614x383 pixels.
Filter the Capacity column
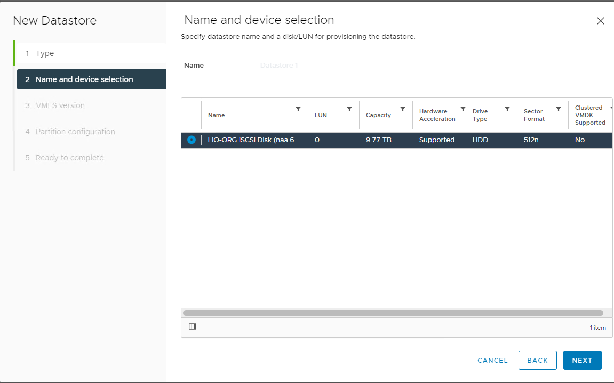click(x=403, y=109)
